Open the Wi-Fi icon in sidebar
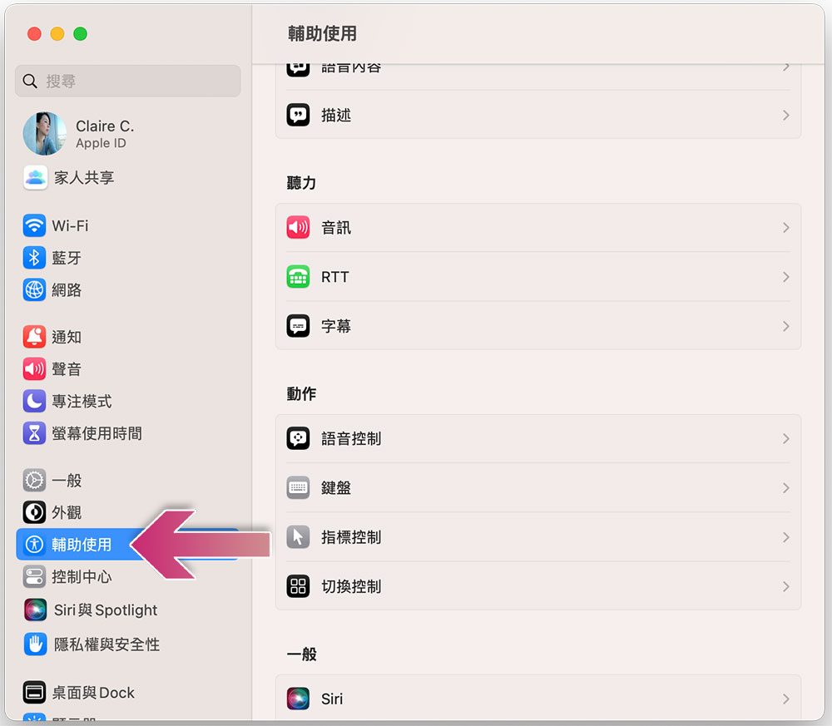This screenshot has width=832, height=726. click(x=34, y=225)
